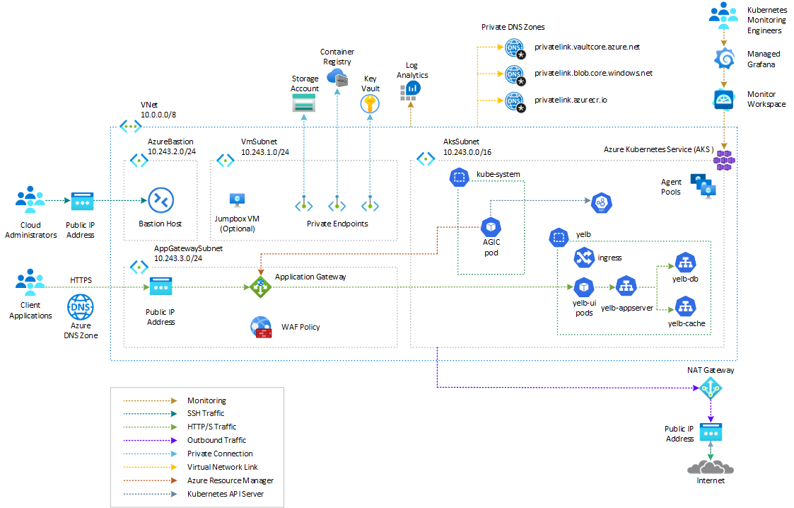
Task: Select the AksSubnet icon
Action: 426,159
